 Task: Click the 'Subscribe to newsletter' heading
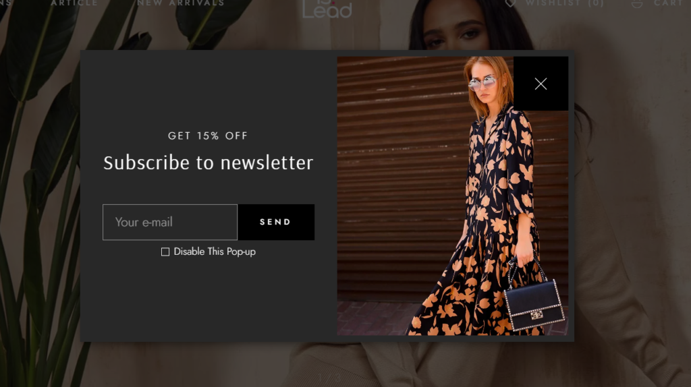[x=208, y=162]
